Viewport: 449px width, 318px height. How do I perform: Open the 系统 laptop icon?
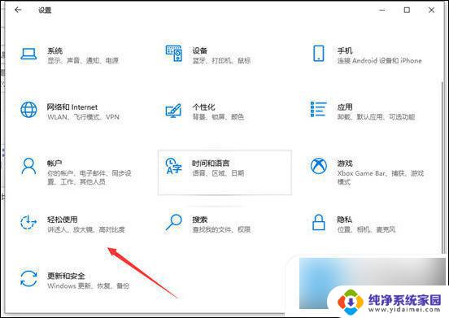coord(28,54)
